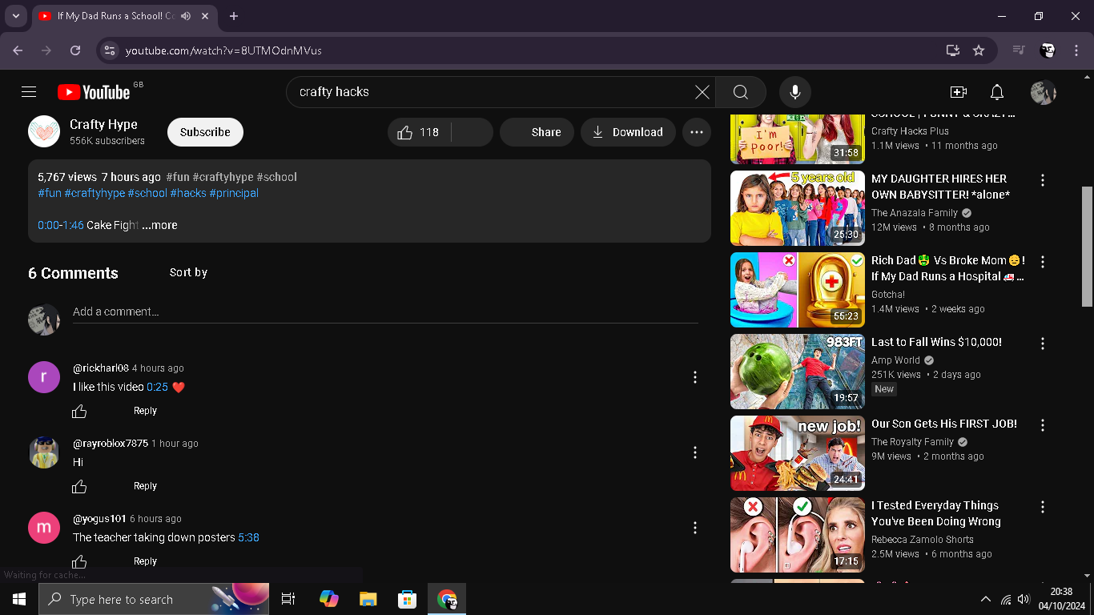Open the 'Last to Fall Wins $10,000!' thumbnail
1094x615 pixels.
798,372
